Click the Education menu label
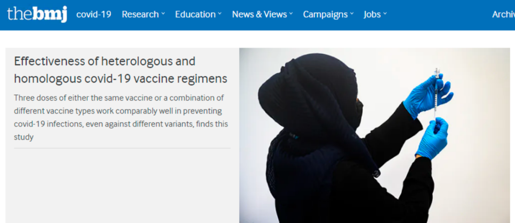515x223 pixels. pos(195,14)
